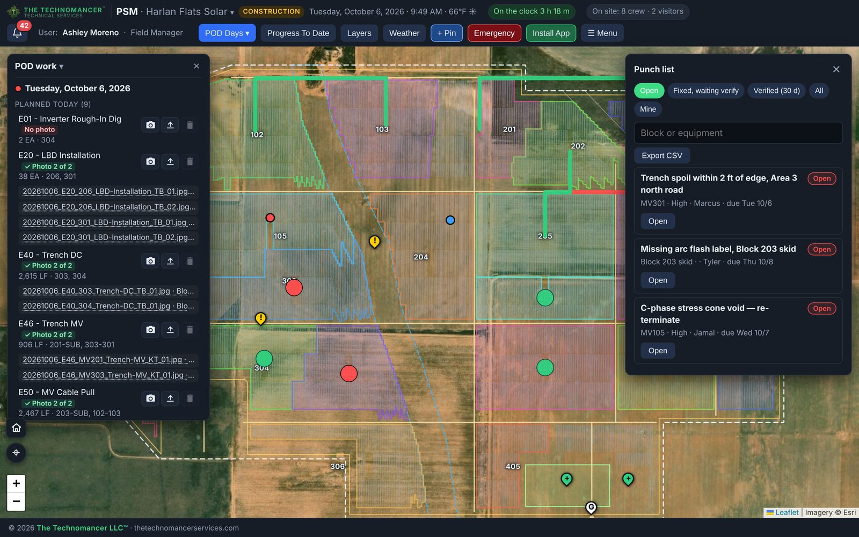Show All punch list items
Image resolution: width=859 pixels, height=537 pixels.
pos(819,91)
